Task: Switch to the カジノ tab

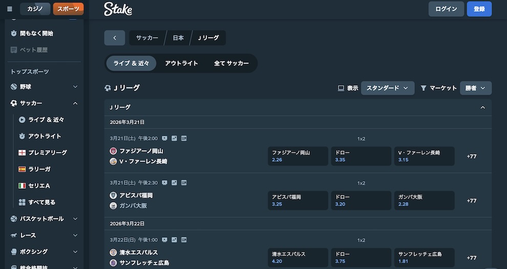Action: point(35,9)
